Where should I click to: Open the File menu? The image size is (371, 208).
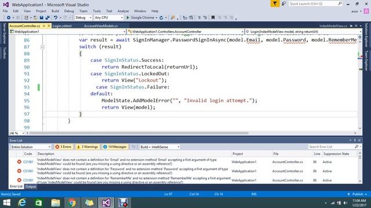click(5, 11)
